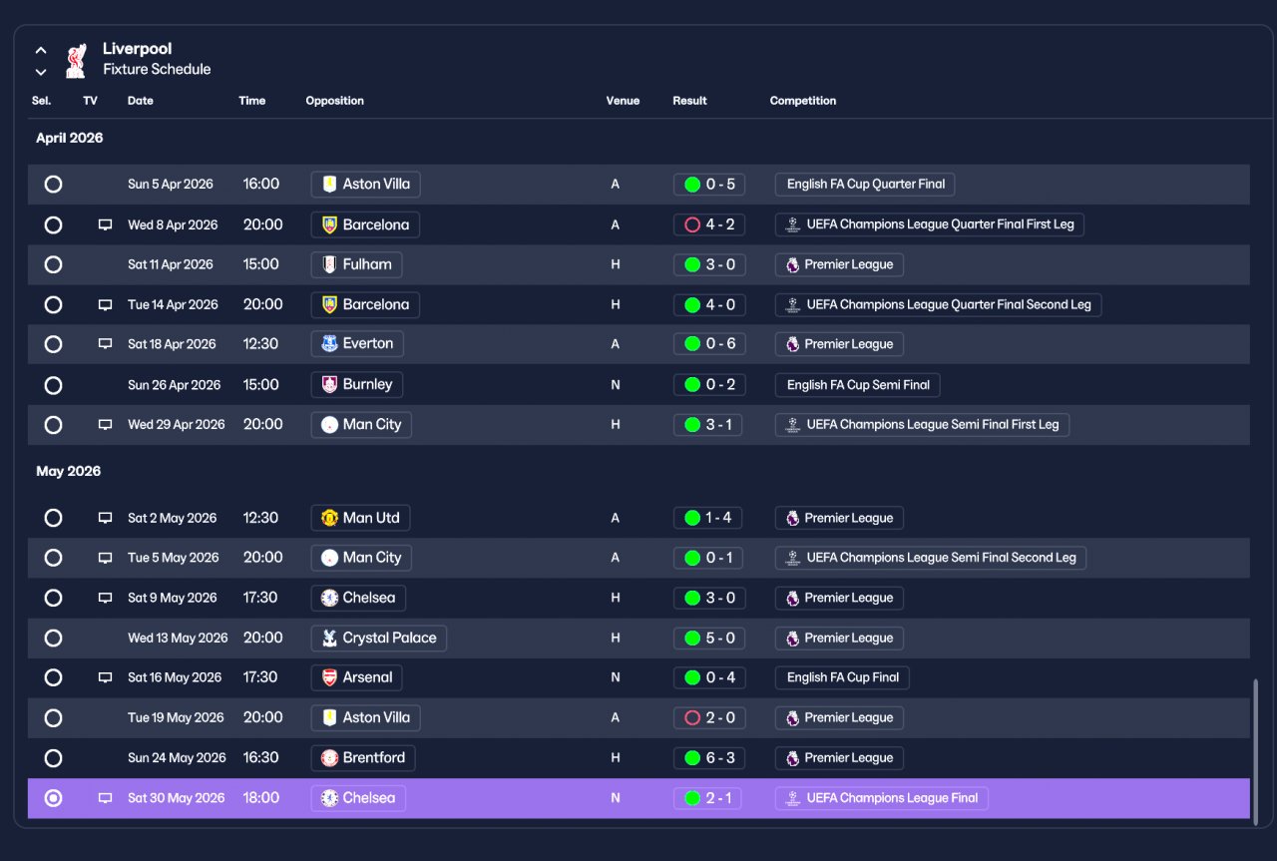Screen dimensions: 1277x861
Task: Click TV icon on Sat 30 May row
Action: coord(105,799)
